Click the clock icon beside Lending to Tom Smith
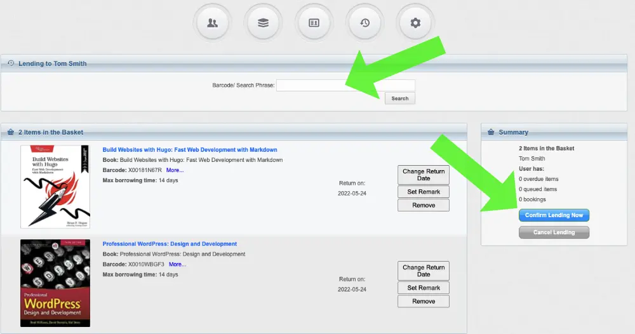 pos(11,63)
